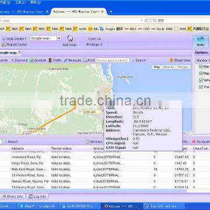210x210 pixels.
Task: Click the No location filter icon
Action: (194, 142)
